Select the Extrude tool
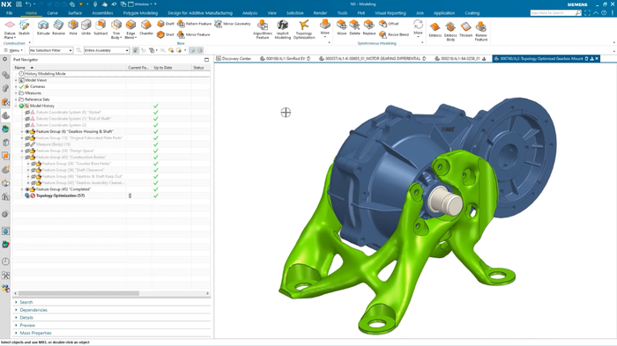 click(x=43, y=27)
